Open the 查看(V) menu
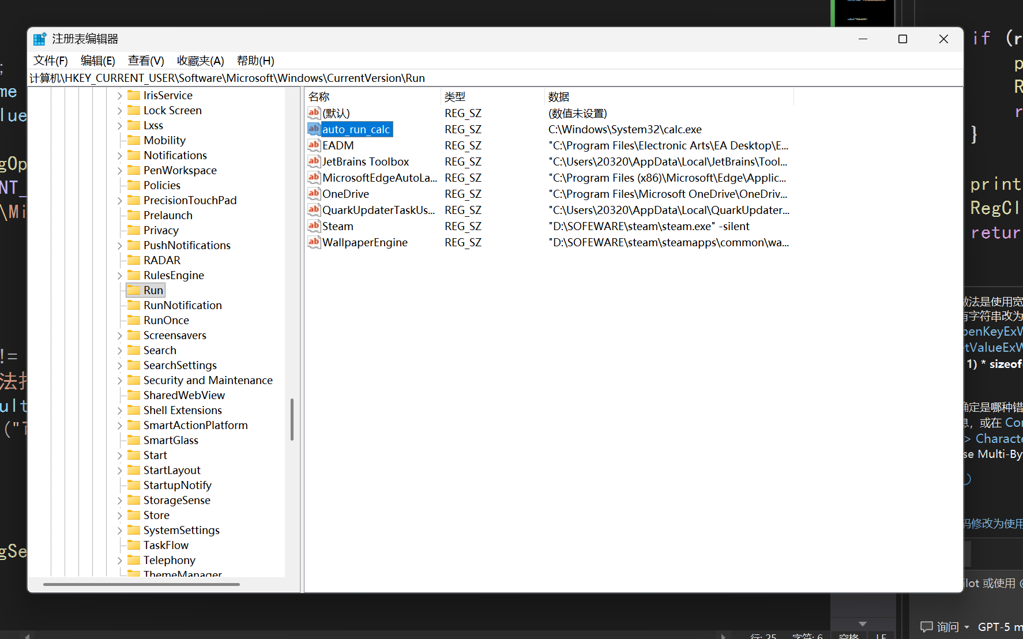The width and height of the screenshot is (1023, 639). tap(146, 61)
